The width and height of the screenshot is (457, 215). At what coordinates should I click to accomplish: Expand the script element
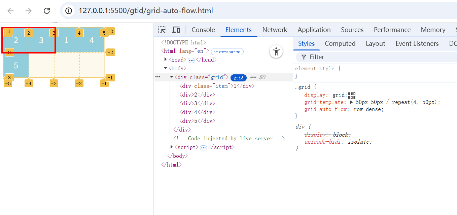coord(172,147)
